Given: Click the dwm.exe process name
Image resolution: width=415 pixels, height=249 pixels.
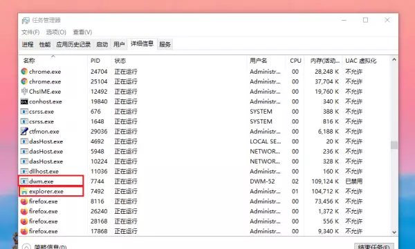Looking at the screenshot, I should 41,181.
